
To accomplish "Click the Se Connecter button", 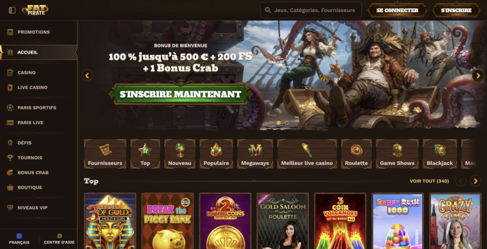I will 397,10.
